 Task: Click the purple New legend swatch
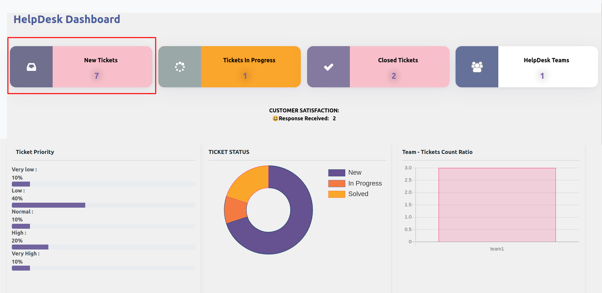click(336, 173)
